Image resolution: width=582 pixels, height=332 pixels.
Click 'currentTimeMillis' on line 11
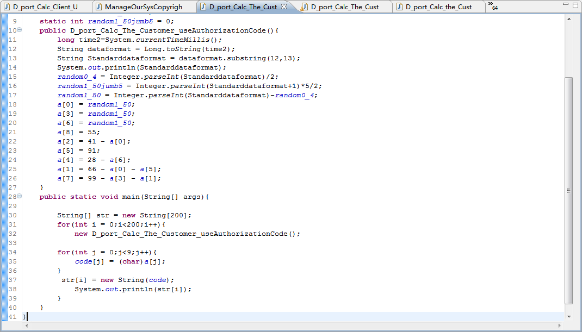pos(173,40)
